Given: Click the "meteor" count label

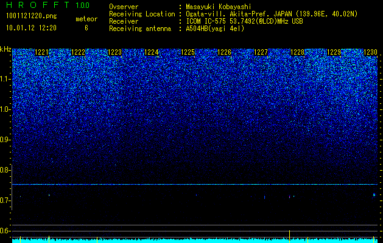Looking at the screenshot, I should 86,19.
